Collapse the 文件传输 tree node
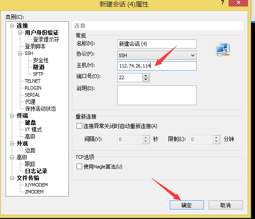 pos(12,178)
